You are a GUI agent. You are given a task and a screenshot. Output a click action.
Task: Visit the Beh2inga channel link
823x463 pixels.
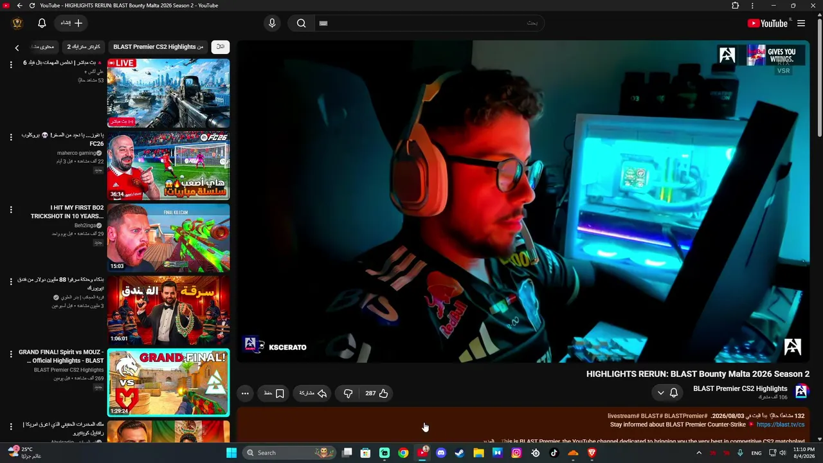[x=85, y=226]
